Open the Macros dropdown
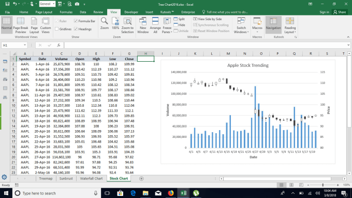This screenshot has height=198, width=352. [x=257, y=32]
